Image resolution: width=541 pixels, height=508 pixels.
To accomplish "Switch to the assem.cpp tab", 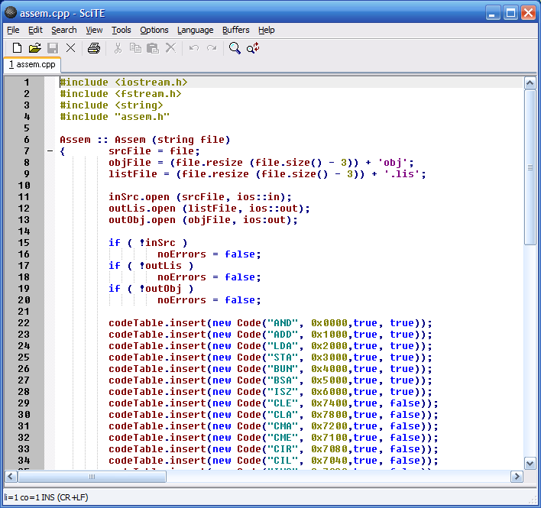I will point(32,65).
